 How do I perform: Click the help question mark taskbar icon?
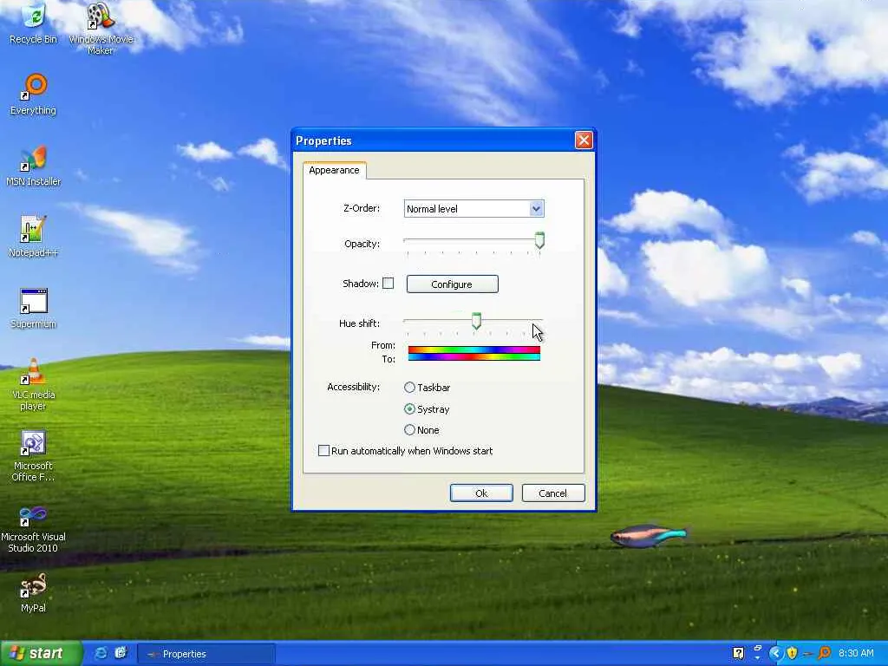[738, 653]
